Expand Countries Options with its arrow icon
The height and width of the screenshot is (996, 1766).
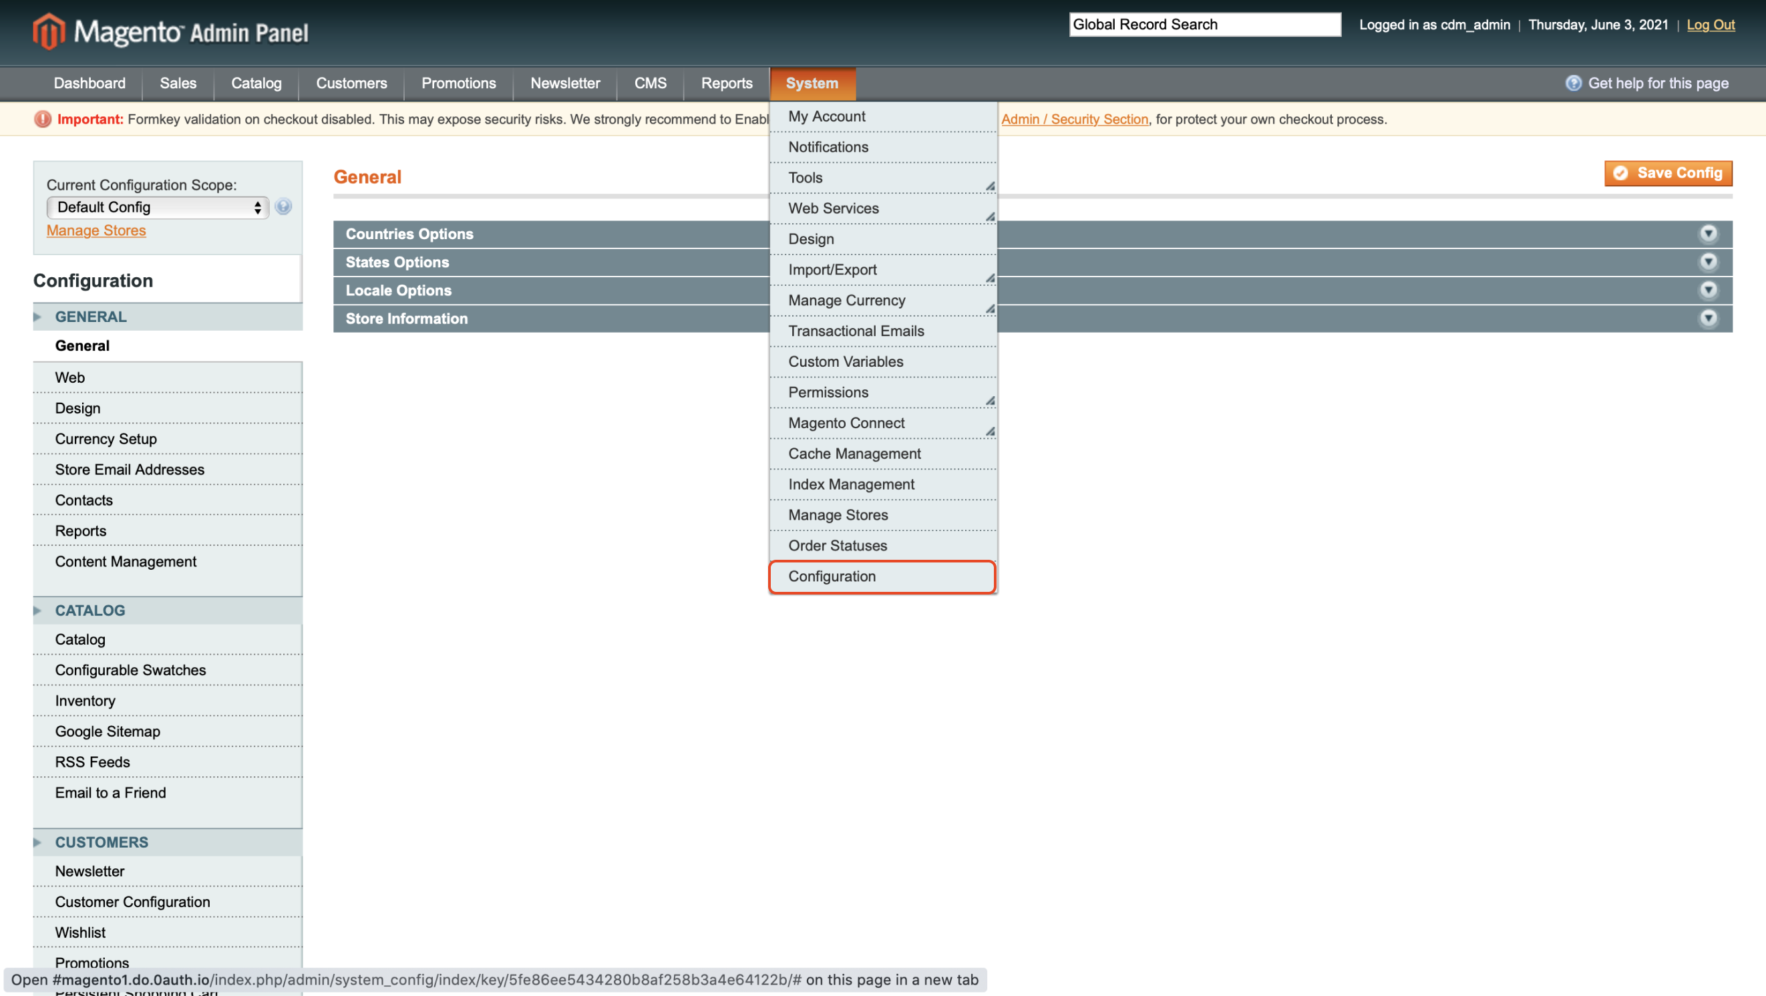point(1708,234)
